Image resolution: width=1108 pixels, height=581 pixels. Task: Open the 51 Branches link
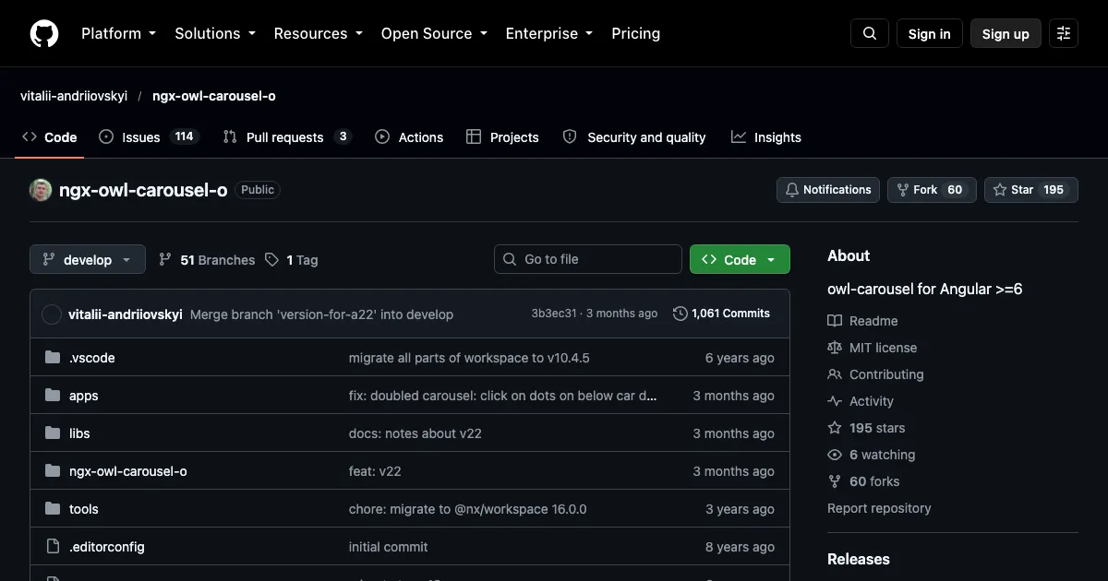206,260
